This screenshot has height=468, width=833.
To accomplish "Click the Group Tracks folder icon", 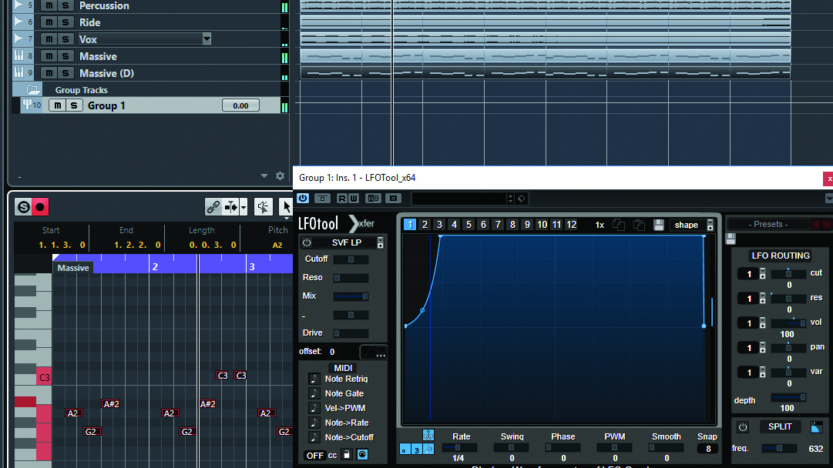I will click(x=33, y=89).
